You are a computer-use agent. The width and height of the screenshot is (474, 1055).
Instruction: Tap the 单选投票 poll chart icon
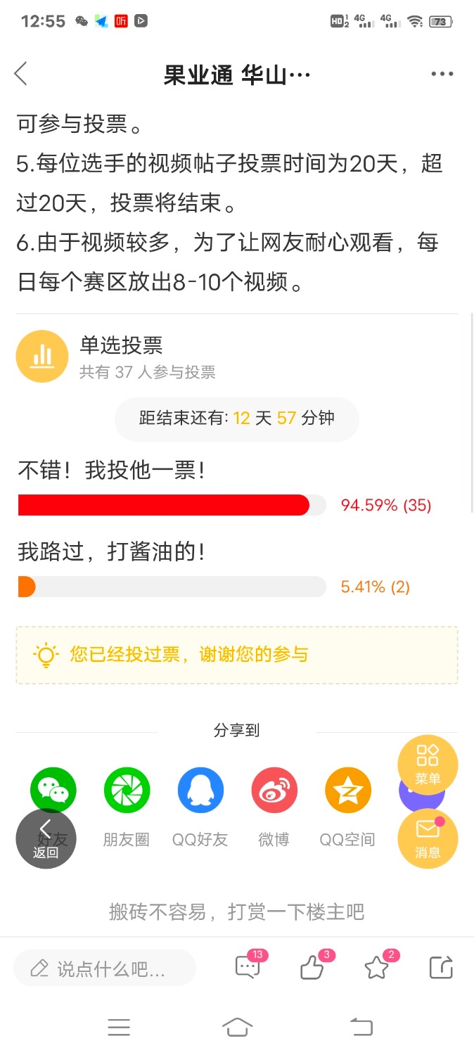42,357
